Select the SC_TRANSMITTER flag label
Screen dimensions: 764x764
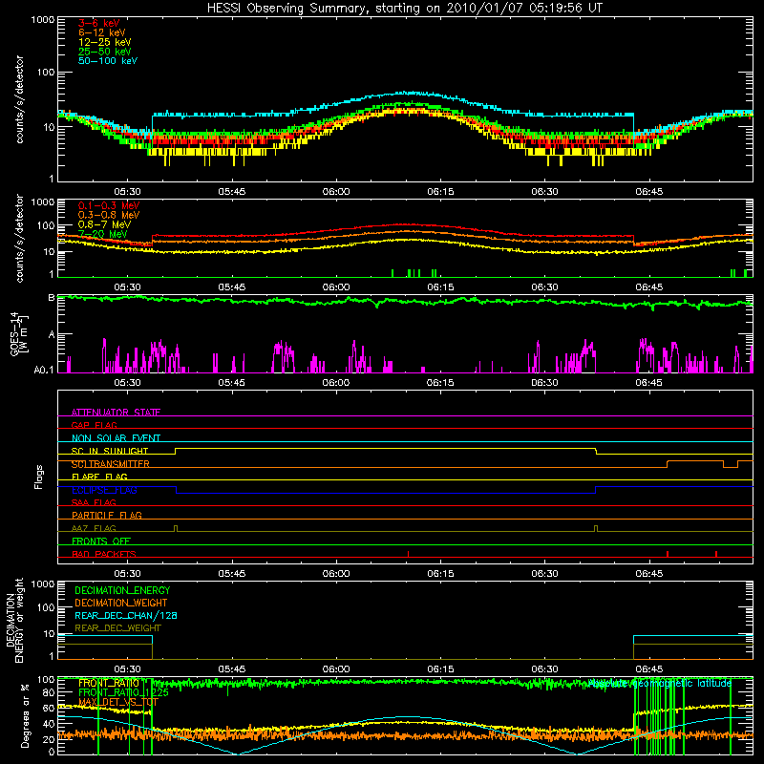point(110,464)
